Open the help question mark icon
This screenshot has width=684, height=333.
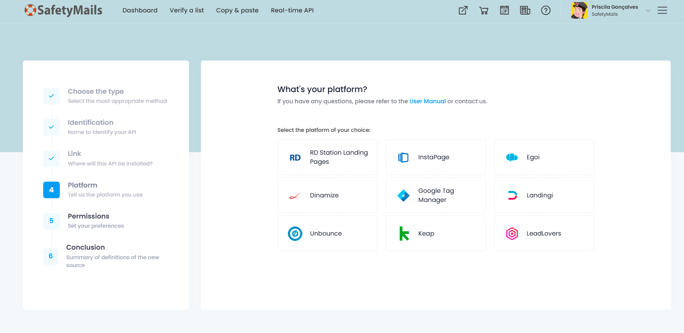(546, 10)
